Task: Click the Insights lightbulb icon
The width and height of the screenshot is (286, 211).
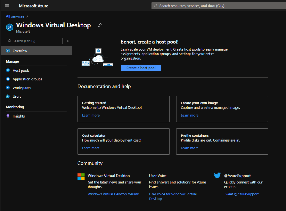Action: coord(8,116)
